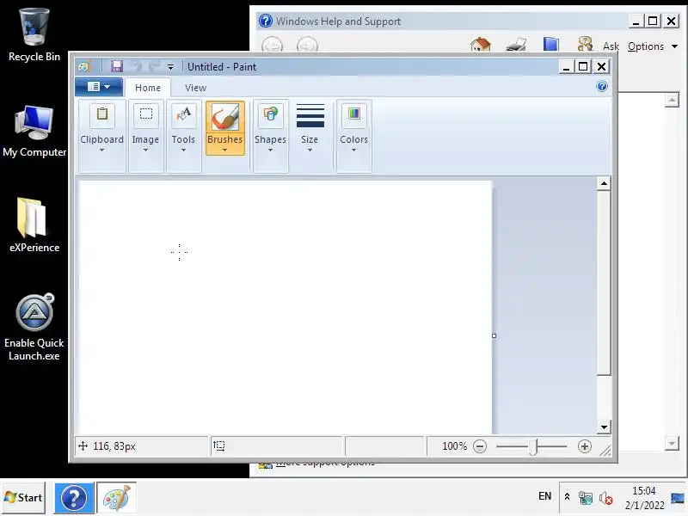Open the Start menu button

(23, 498)
